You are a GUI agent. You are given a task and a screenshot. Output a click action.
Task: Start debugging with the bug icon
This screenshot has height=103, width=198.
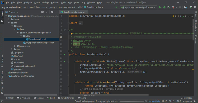164,7
